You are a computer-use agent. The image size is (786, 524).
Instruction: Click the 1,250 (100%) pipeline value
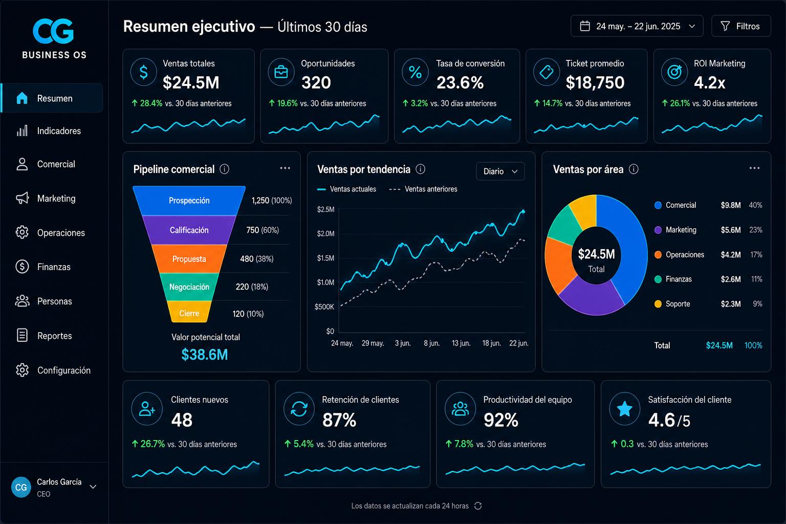click(x=272, y=201)
